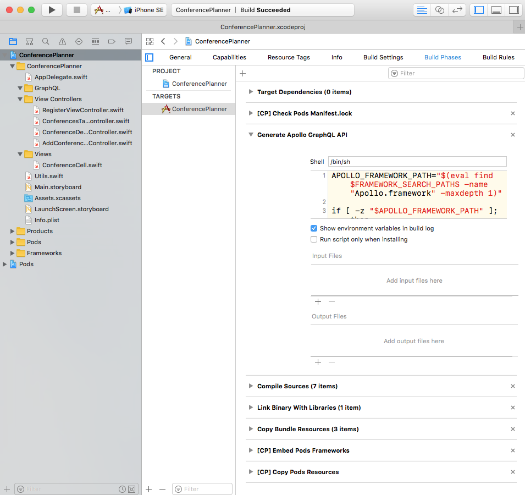Screen dimensions: 525x495
Task: Expand Compile Sources section
Action: click(x=251, y=386)
